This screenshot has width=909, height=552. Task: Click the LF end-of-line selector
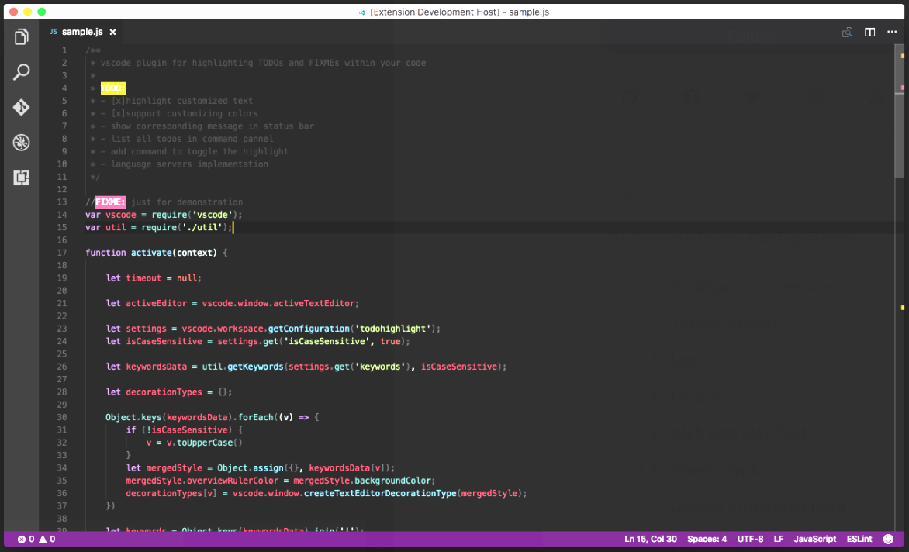click(779, 539)
